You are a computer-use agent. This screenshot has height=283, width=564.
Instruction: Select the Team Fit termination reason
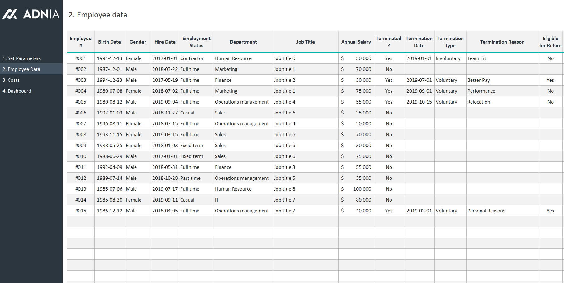click(476, 58)
